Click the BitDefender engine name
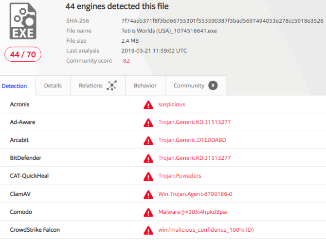Screen dimensions: 326x240 point(25,158)
